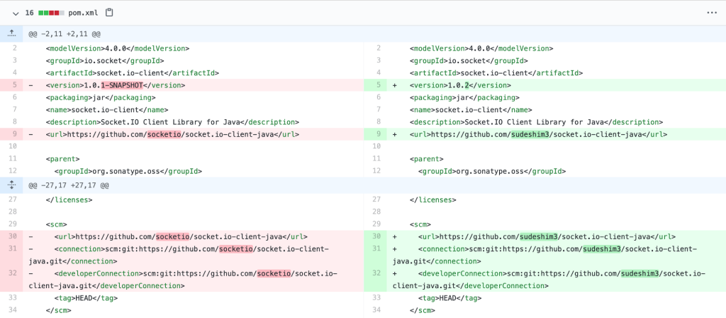This screenshot has width=726, height=318.
Task: Click highlighted socketio on deleted line 30
Action: [x=172, y=236]
